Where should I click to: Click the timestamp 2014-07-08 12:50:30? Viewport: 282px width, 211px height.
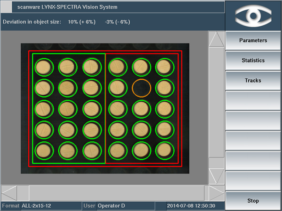click(x=191, y=206)
